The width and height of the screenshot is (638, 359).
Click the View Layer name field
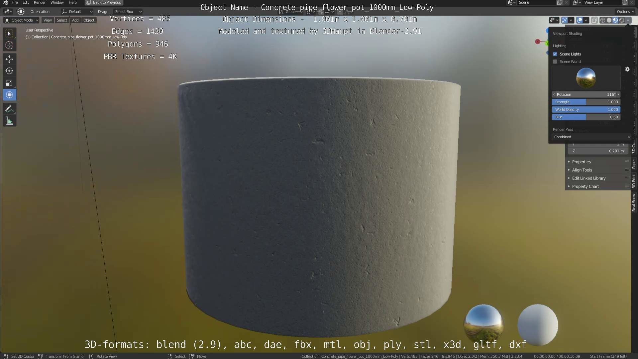[x=602, y=2]
